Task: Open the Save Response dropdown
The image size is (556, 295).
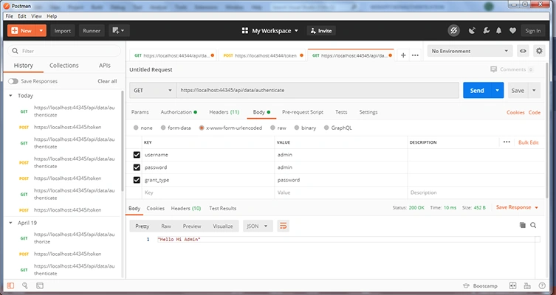Action: 517,207
